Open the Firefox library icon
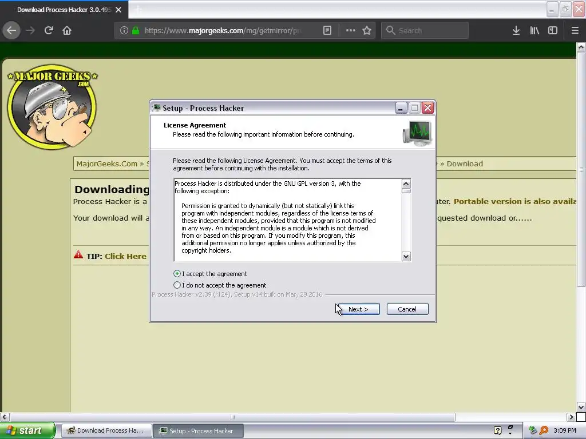 pos(534,30)
